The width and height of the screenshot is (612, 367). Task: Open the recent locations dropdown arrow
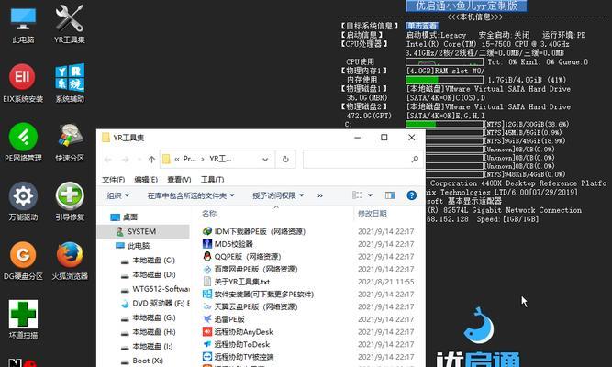coord(139,160)
